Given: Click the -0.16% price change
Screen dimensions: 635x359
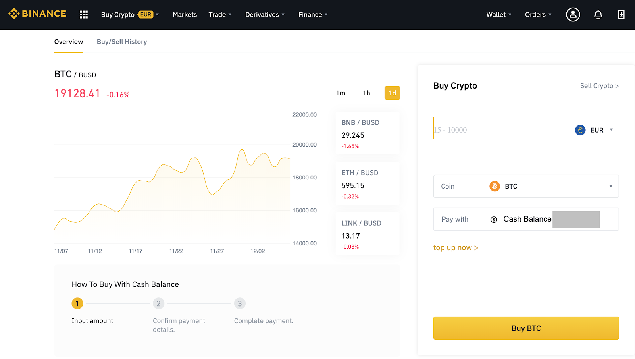Looking at the screenshot, I should pos(118,95).
